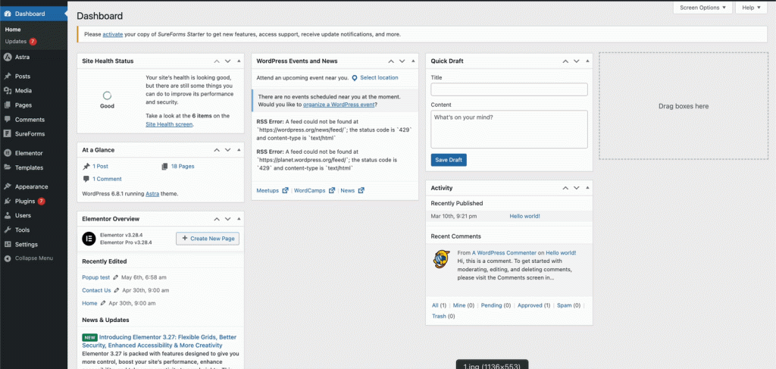Click the Good site health status circle
Viewport: 776px width, 369px height.
coord(107,95)
